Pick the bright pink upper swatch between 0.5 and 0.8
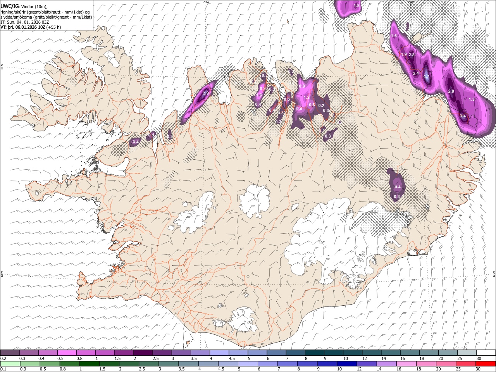 pyautogui.click(x=67, y=353)
